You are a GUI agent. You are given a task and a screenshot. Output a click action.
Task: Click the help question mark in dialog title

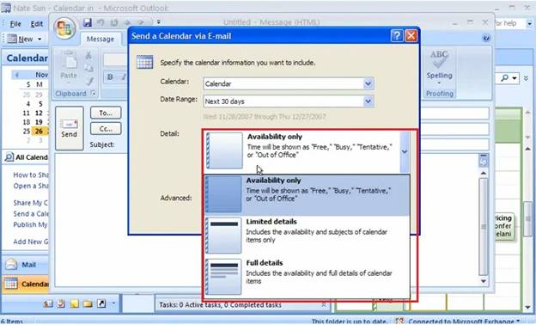(397, 35)
